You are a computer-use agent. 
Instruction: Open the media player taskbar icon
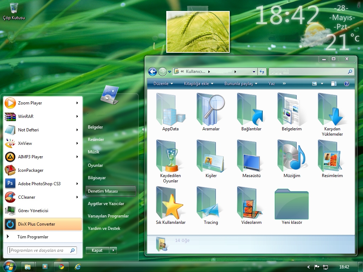(45, 267)
